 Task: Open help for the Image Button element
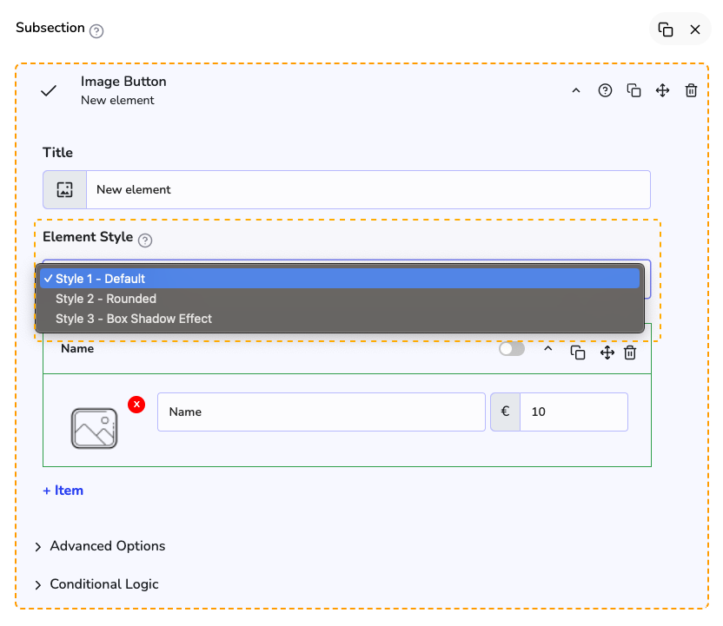tap(605, 90)
